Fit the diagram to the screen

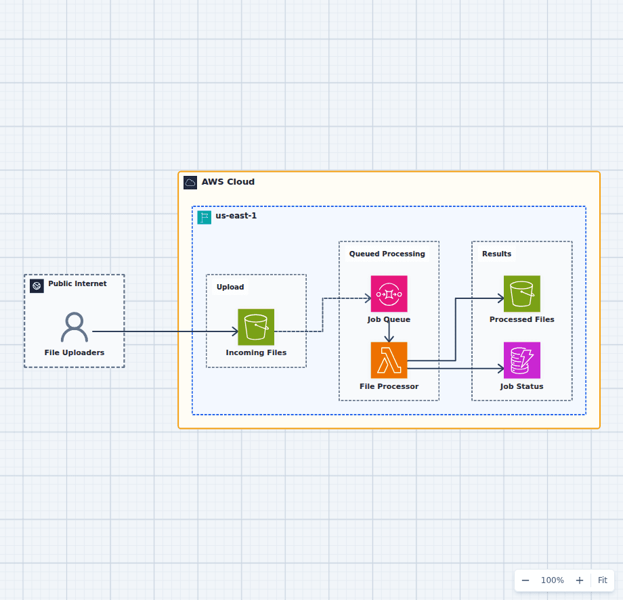[x=602, y=580]
